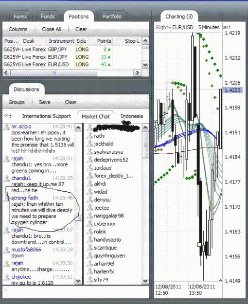Select user dedepriyono52 in list
Screen dimensions: 248x304
point(111,160)
